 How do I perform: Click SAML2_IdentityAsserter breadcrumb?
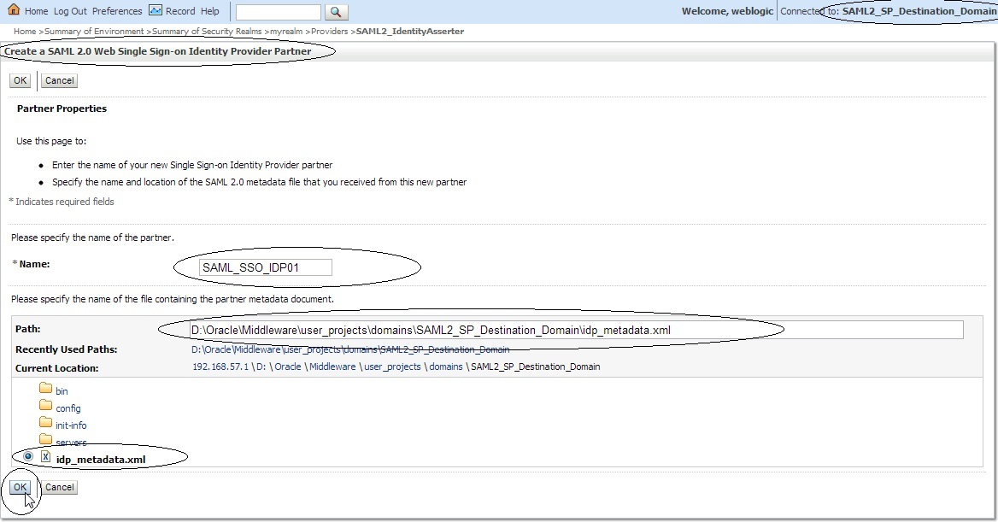coord(410,32)
